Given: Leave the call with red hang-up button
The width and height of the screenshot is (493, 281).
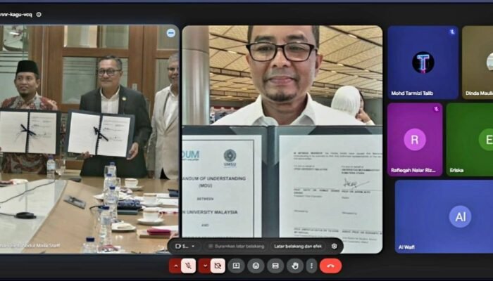Looking at the screenshot, I should (x=330, y=266).
